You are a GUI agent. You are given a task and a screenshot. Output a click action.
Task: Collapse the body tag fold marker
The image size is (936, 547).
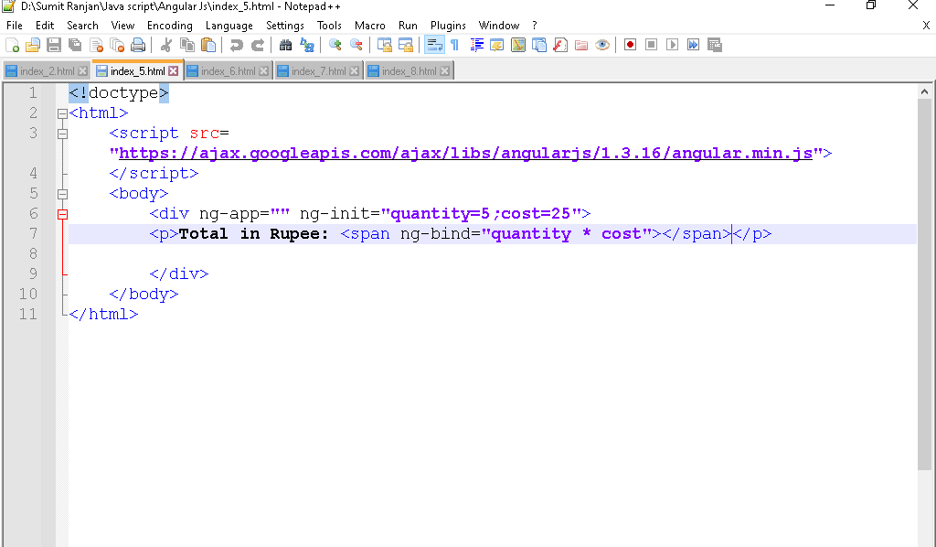(62, 194)
